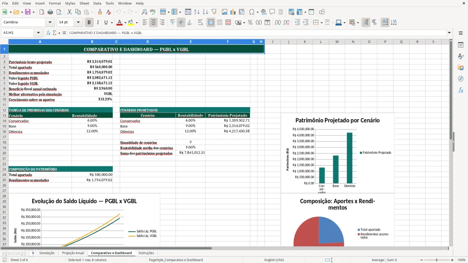Image resolution: width=468 pixels, height=263 pixels.
Task: Save the document with the Save icon
Action: [x=27, y=12]
